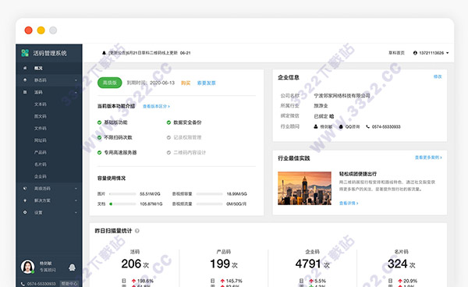468x287 pixels.
Task: Click the orange 购买 link
Action: tap(186, 83)
